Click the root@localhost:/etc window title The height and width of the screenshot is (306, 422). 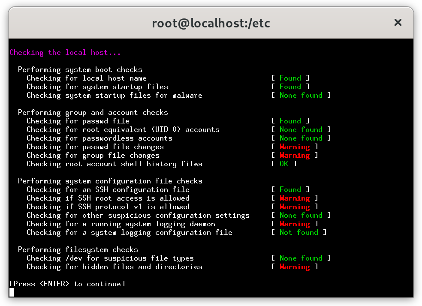(x=211, y=23)
